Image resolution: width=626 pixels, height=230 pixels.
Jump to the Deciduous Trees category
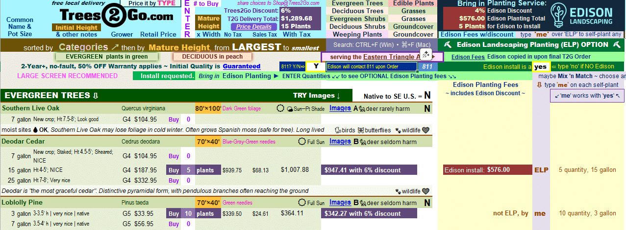357,11
